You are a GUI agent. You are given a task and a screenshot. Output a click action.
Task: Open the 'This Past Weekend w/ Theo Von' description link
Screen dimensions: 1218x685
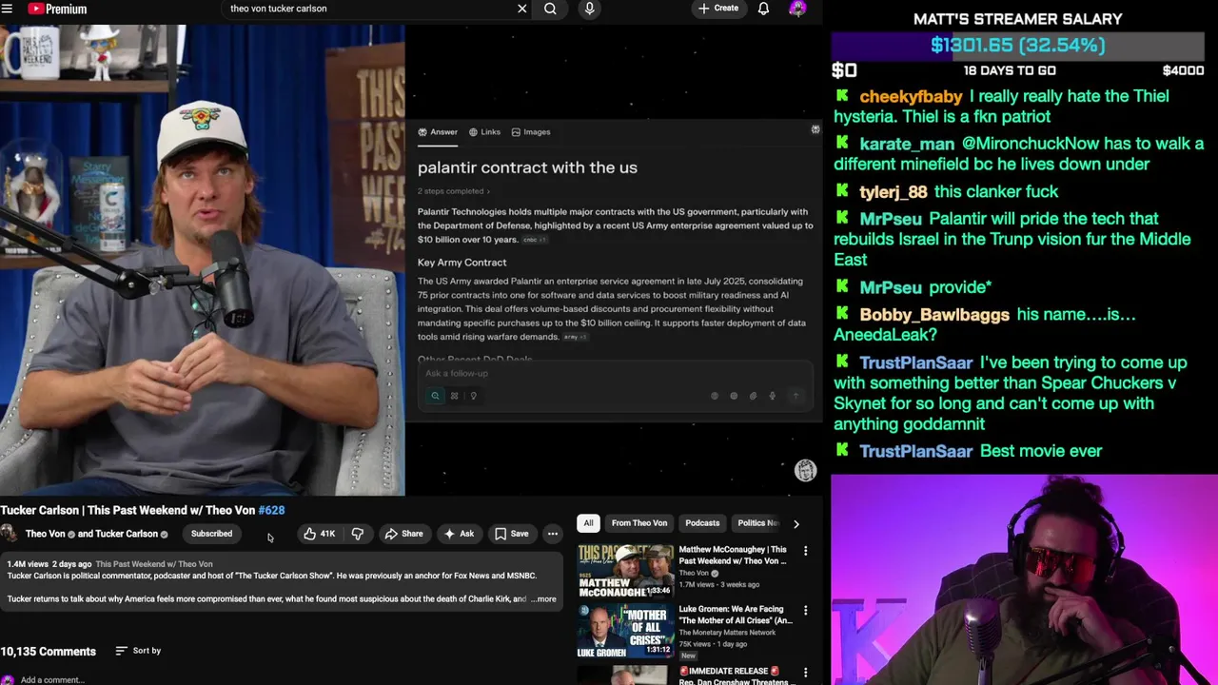(x=154, y=564)
